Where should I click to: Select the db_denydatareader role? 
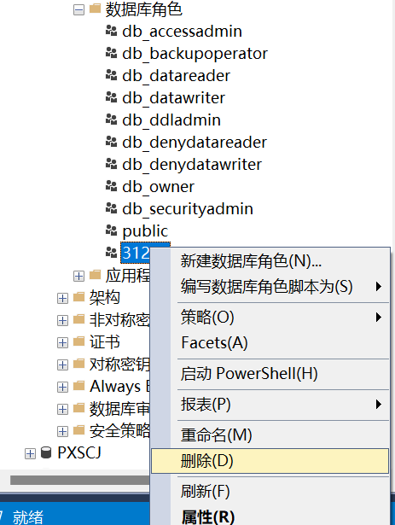195,143
